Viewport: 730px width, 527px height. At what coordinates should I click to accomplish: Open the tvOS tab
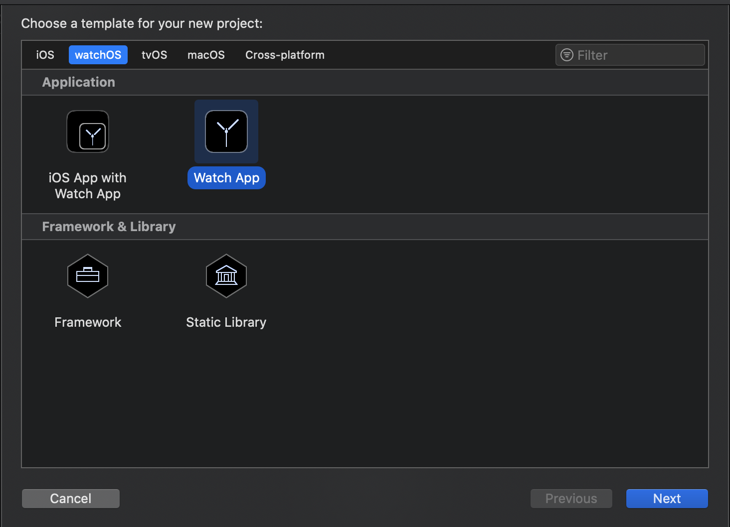[154, 55]
